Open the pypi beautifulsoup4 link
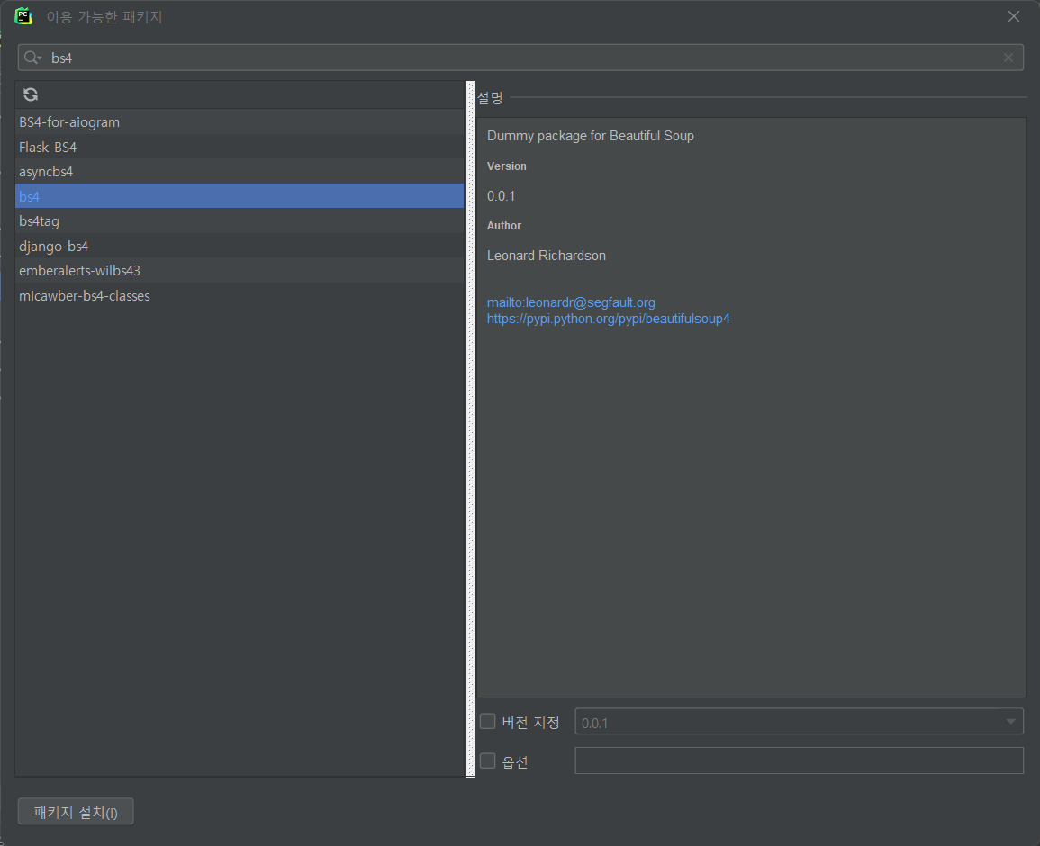The width and height of the screenshot is (1040, 846). coord(608,319)
